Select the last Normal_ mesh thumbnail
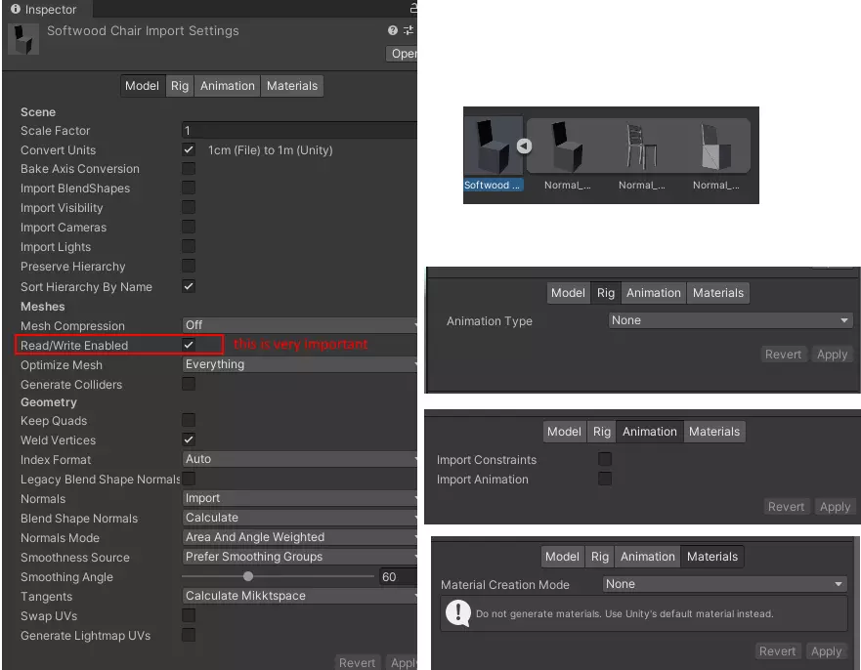Screen dimensions: 861x670 [x=715, y=146]
